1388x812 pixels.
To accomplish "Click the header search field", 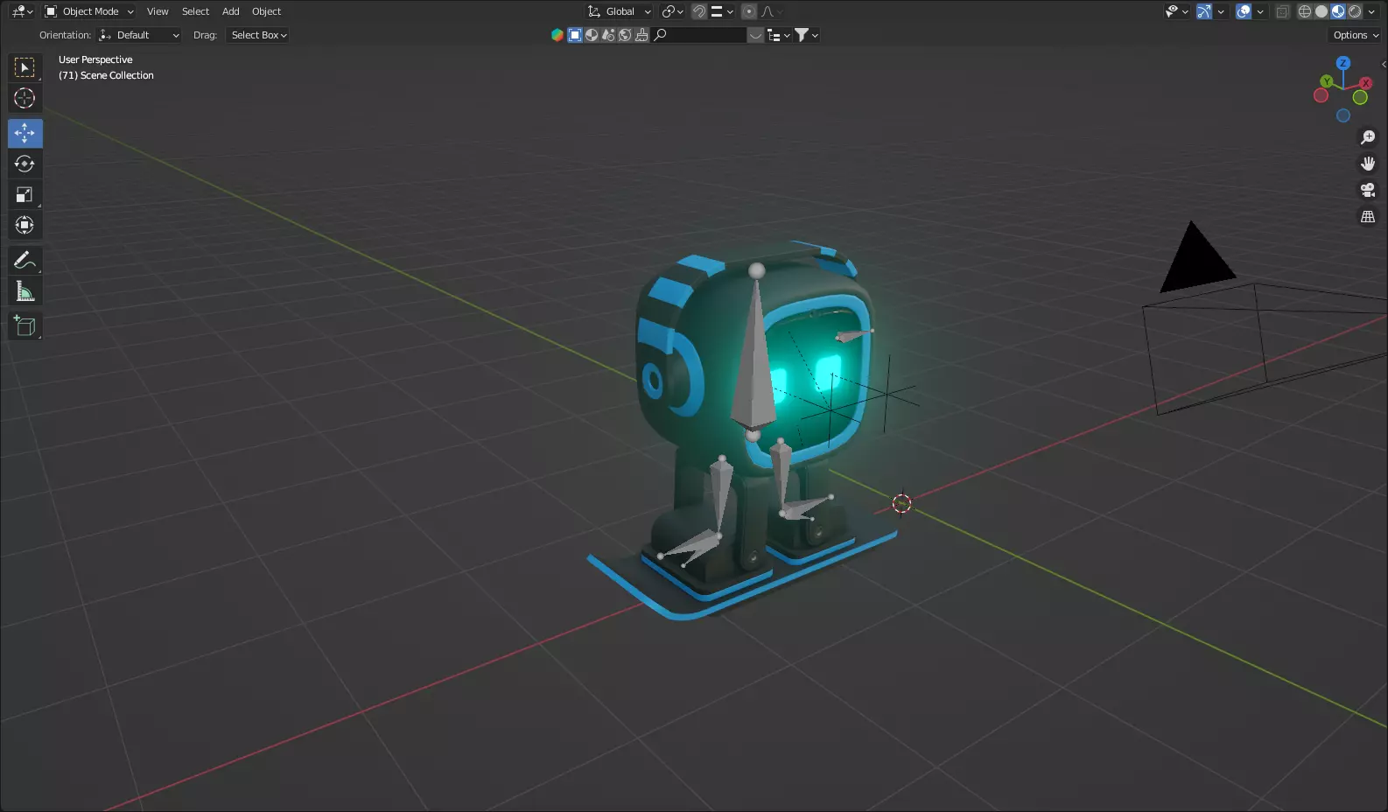I will click(x=699, y=35).
